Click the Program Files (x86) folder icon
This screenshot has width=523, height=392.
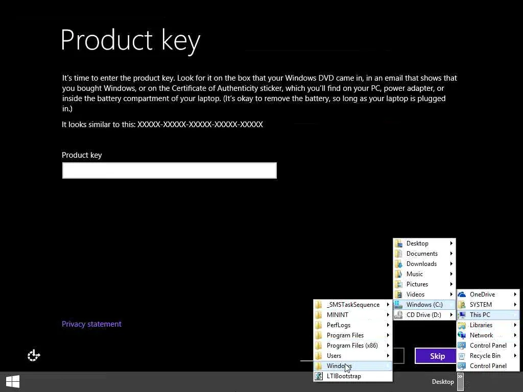click(319, 346)
